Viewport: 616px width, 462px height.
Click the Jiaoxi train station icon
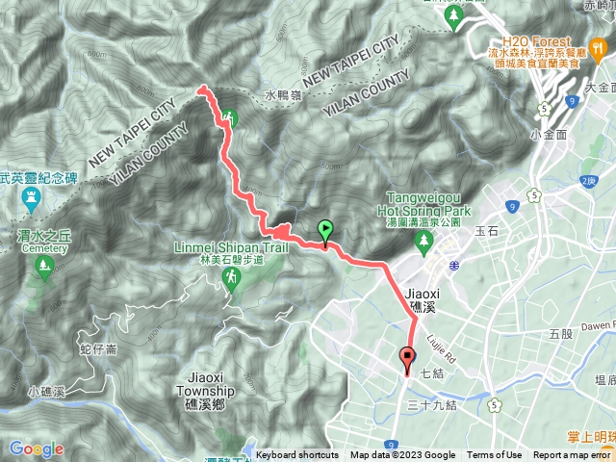tap(454, 266)
